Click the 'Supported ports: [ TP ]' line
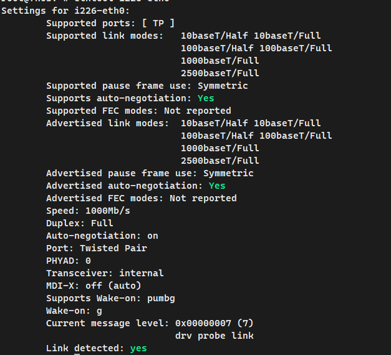This screenshot has height=355, width=391. 110,23
